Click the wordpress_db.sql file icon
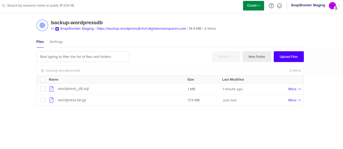Viewport: 343px width, 149px height. (51, 89)
